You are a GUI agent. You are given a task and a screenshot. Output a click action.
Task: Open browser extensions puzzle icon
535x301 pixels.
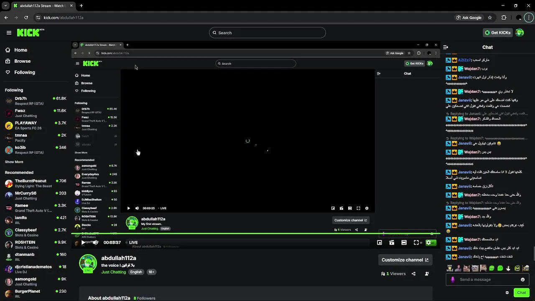[504, 18]
